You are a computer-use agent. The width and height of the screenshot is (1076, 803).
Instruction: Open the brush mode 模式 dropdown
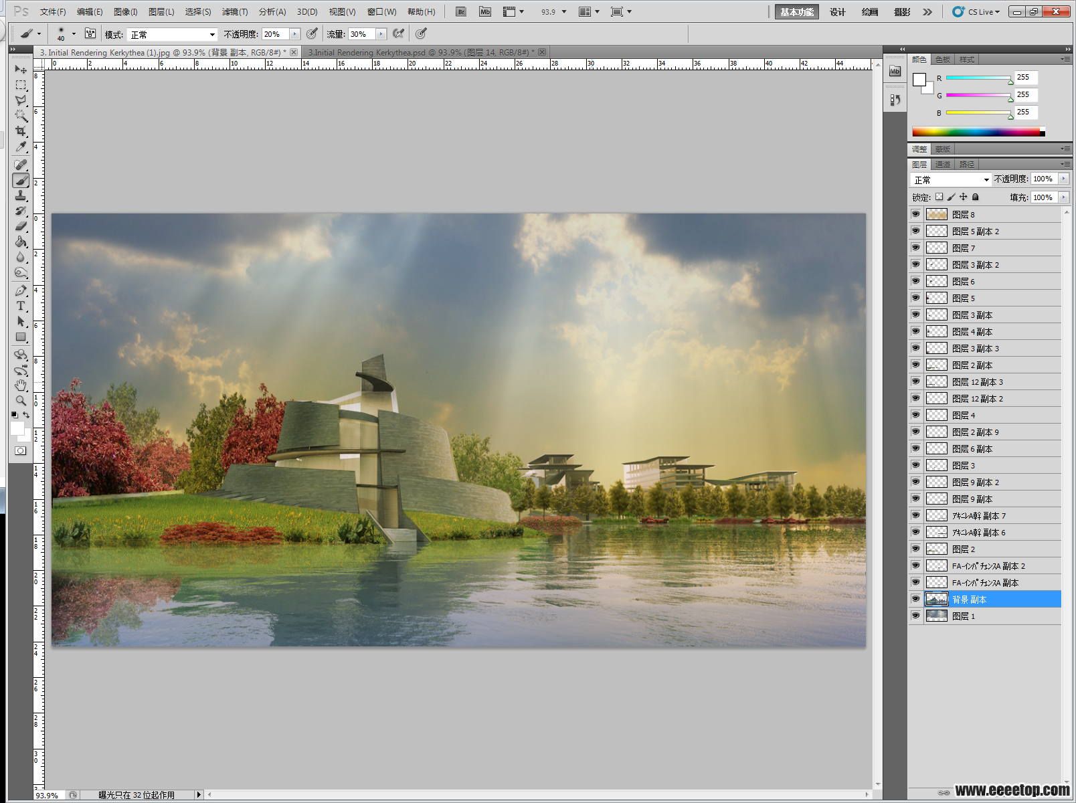point(173,34)
